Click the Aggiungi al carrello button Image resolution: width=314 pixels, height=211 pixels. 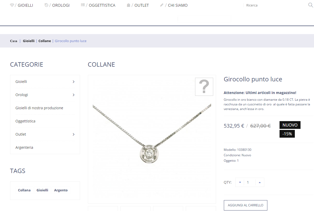pyautogui.click(x=246, y=205)
